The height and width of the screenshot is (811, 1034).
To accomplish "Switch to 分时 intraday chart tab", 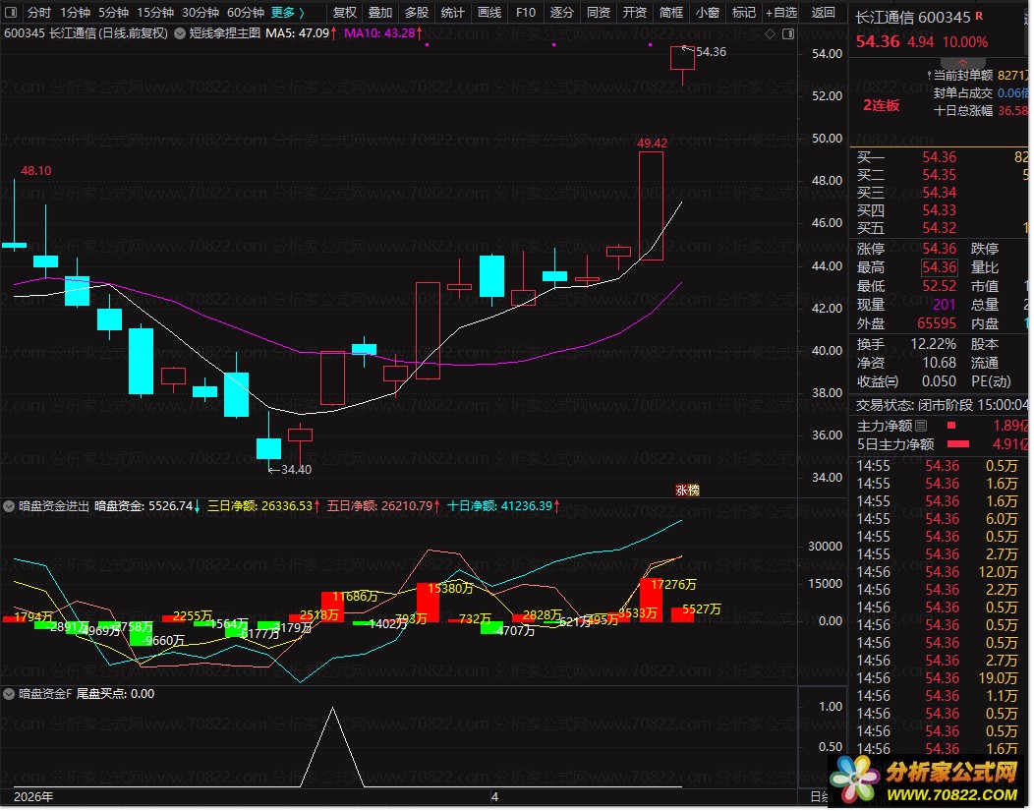I will [x=38, y=12].
